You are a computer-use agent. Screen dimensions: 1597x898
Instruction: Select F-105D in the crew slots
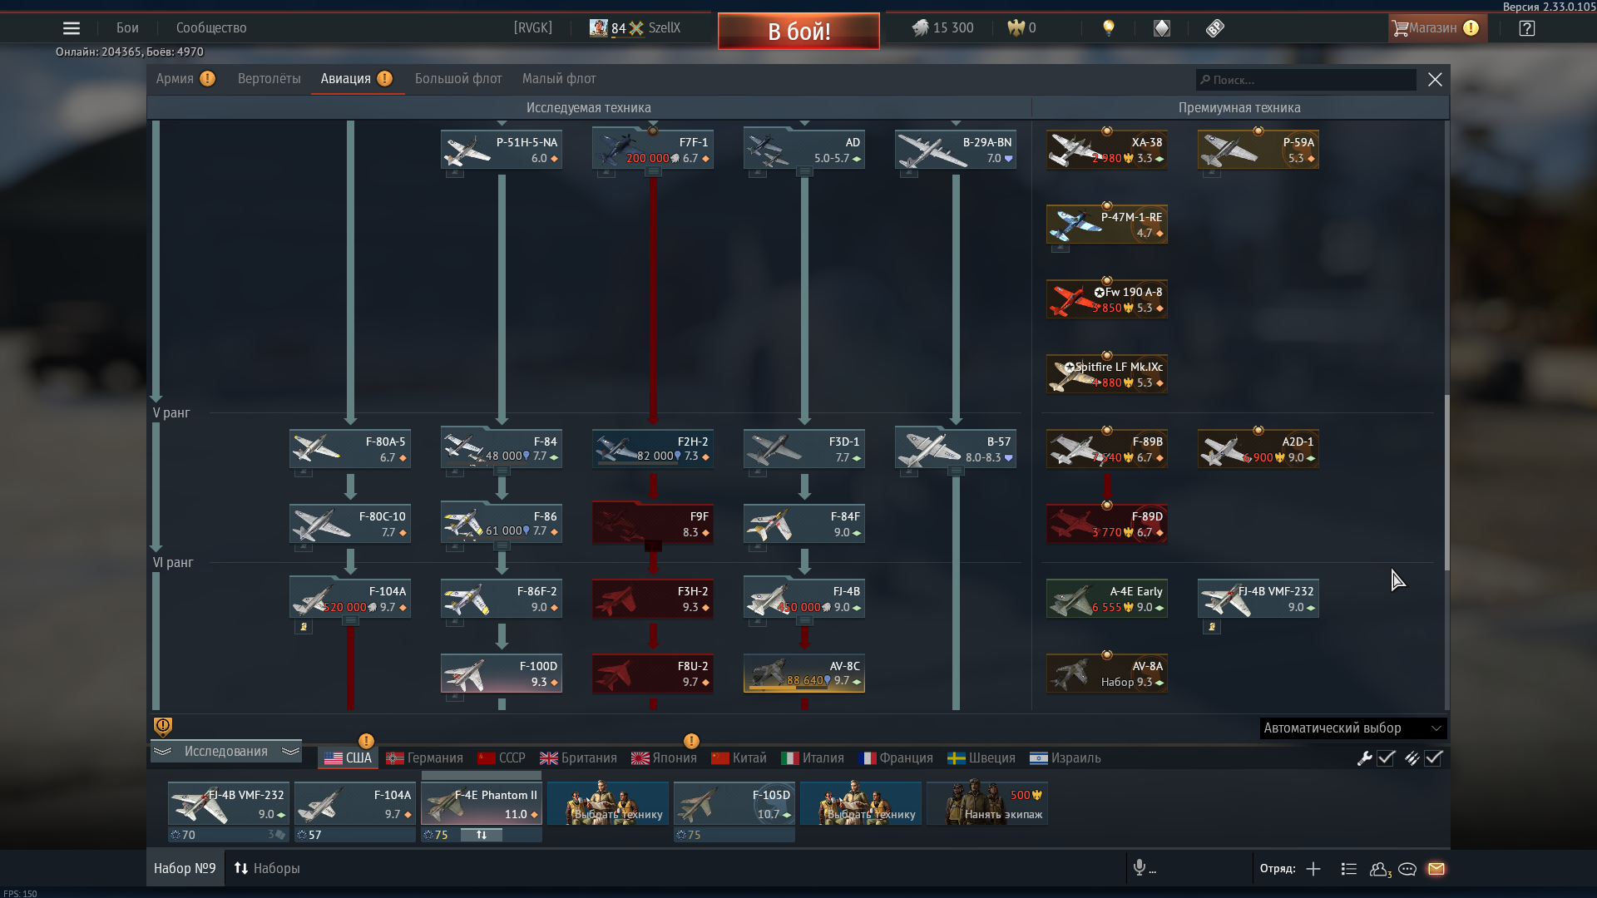pyautogui.click(x=734, y=803)
